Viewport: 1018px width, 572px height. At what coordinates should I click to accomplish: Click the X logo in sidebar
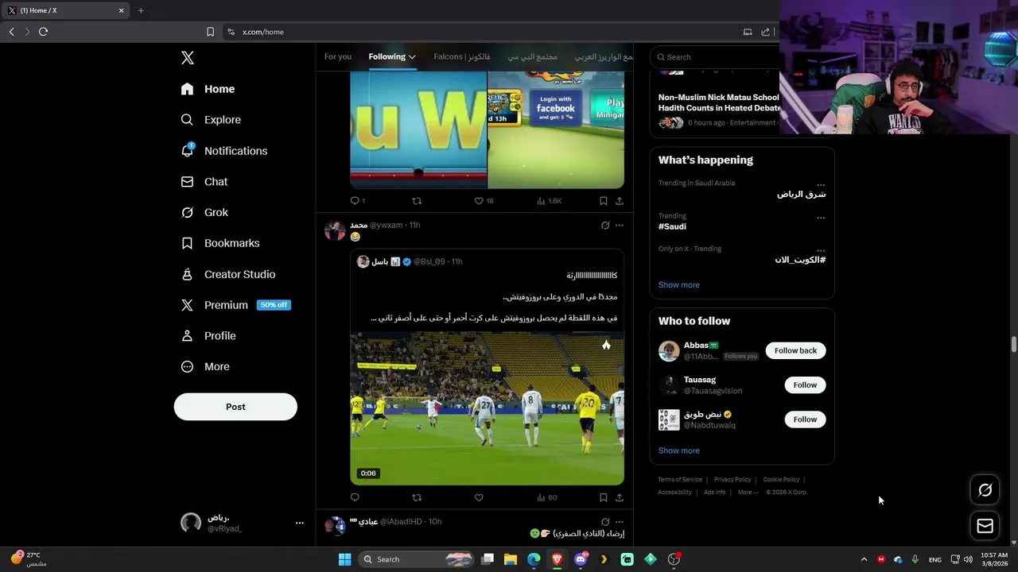(187, 58)
